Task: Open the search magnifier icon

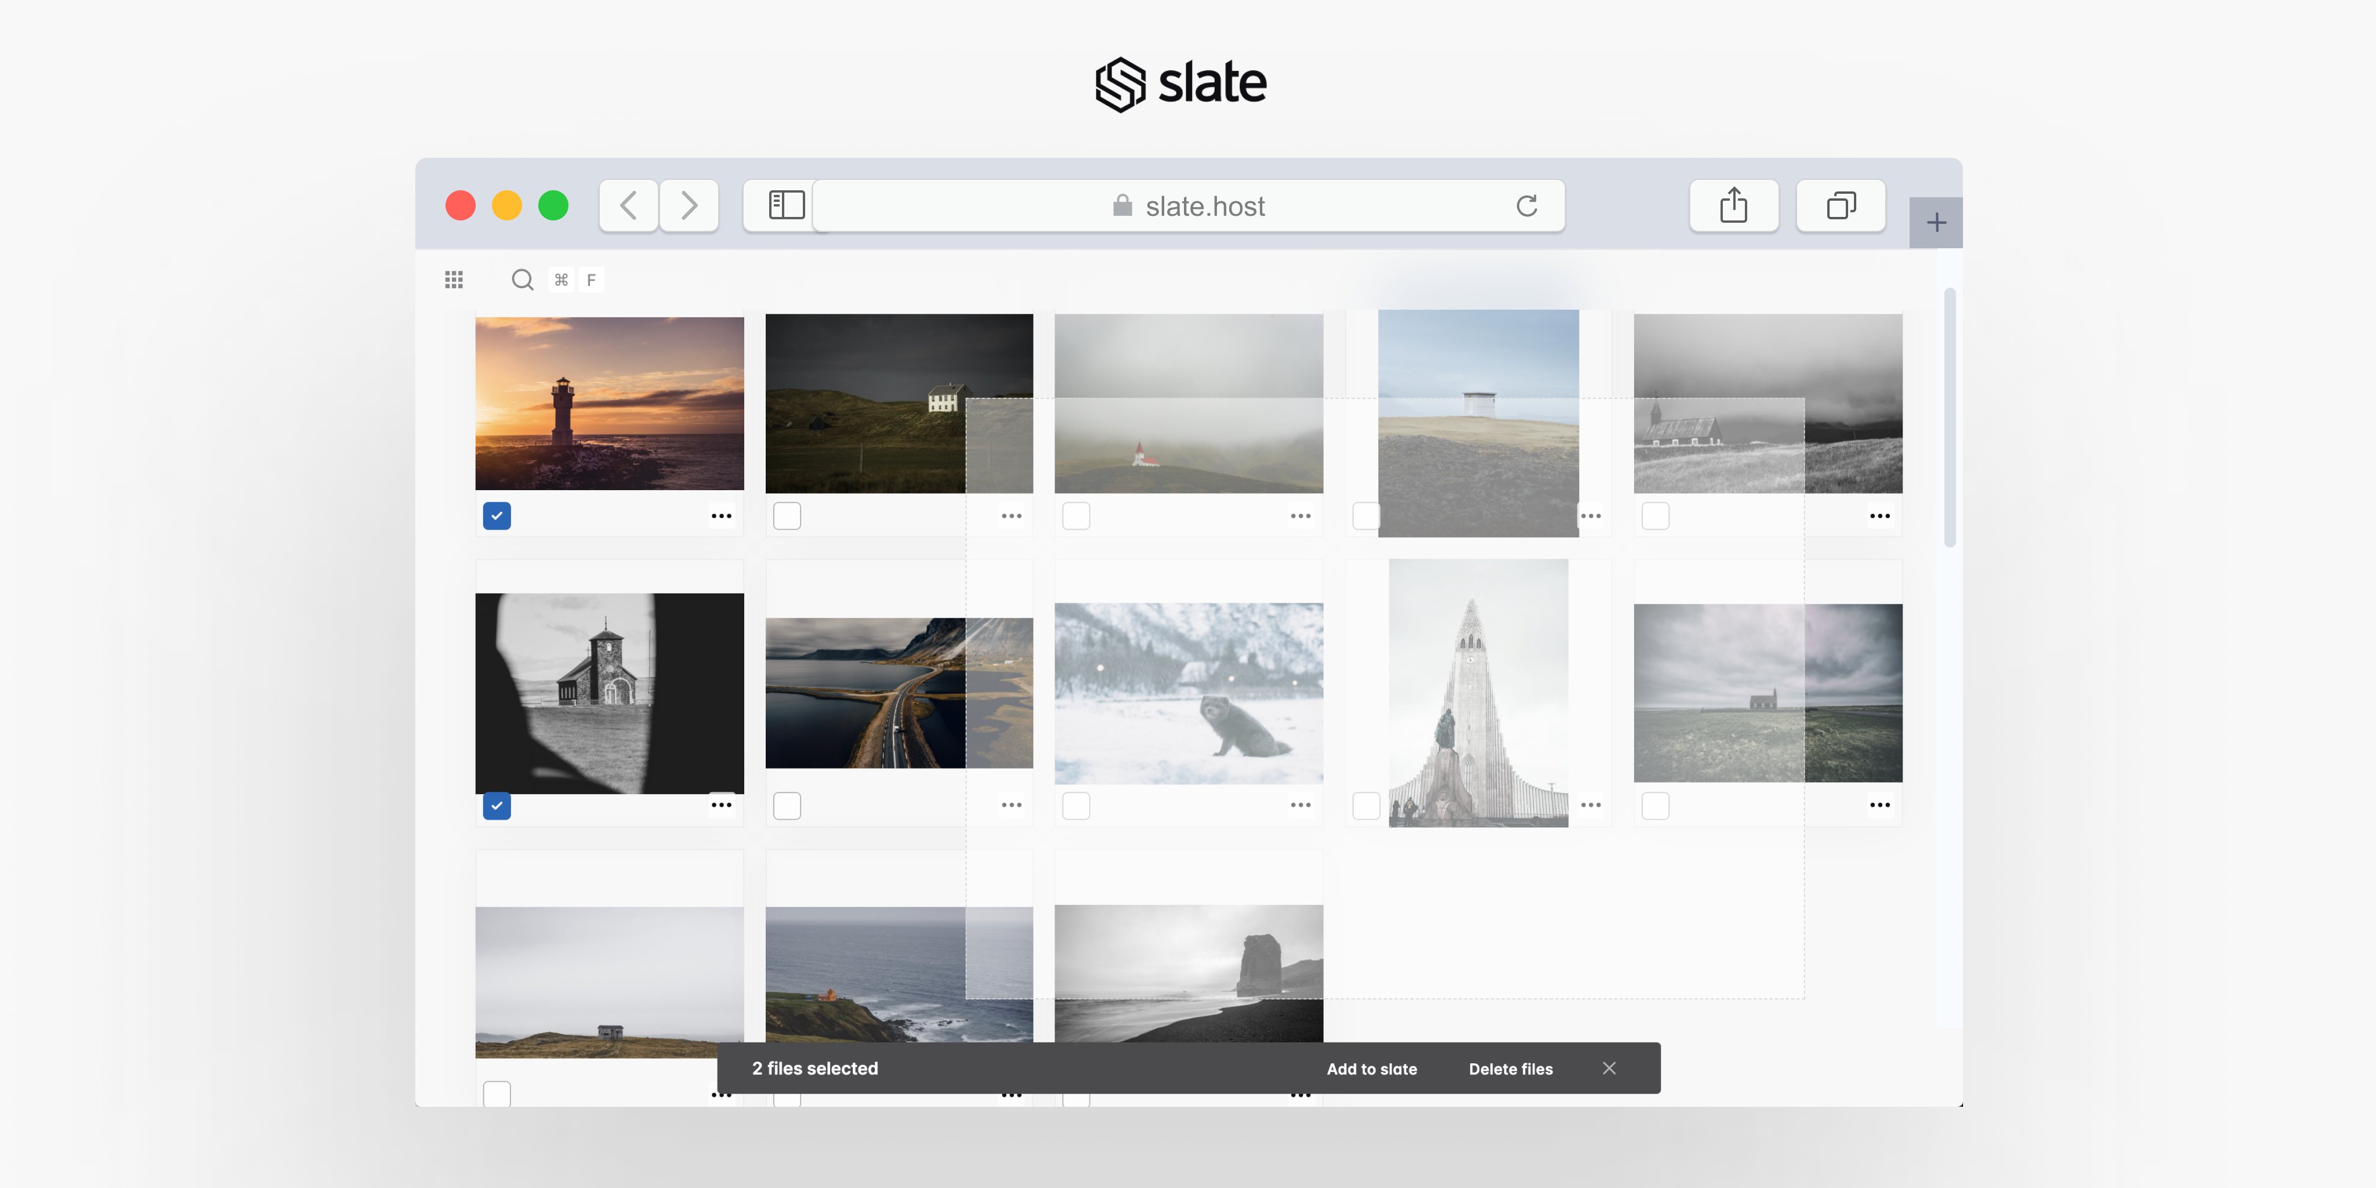Action: point(522,280)
